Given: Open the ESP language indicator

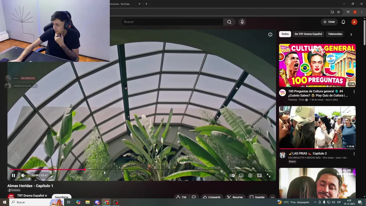Looking at the screenshot, I should pyautogui.click(x=339, y=202).
